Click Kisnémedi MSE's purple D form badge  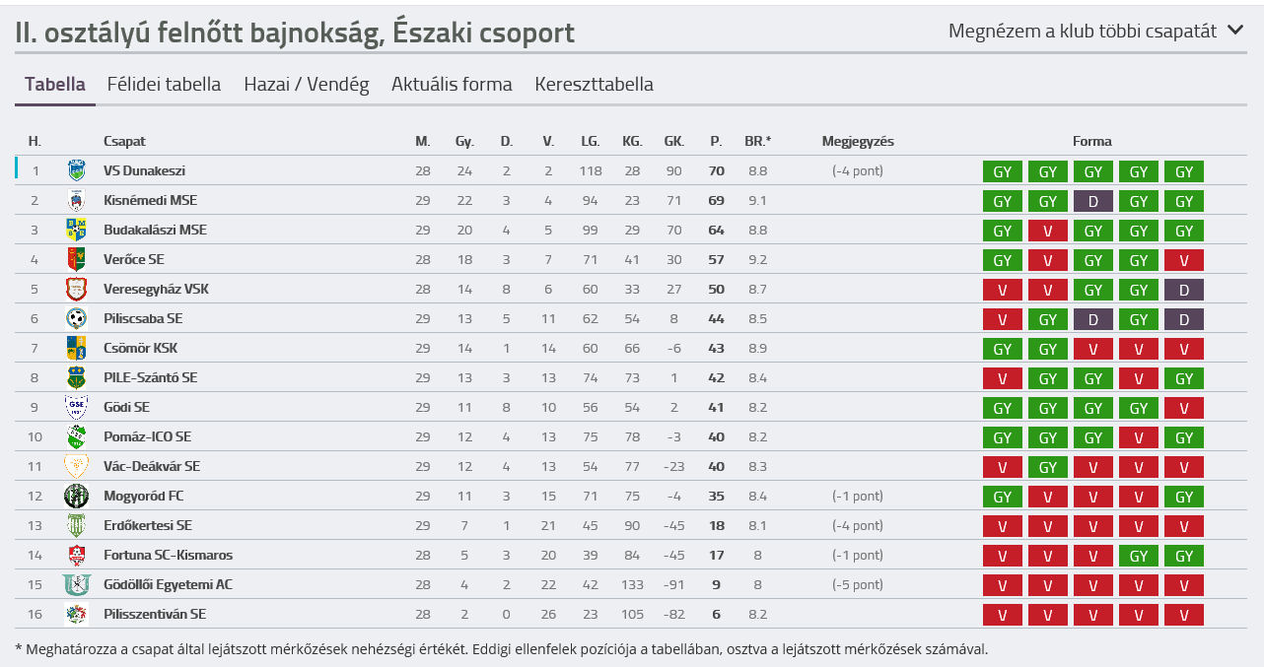pos(1092,201)
